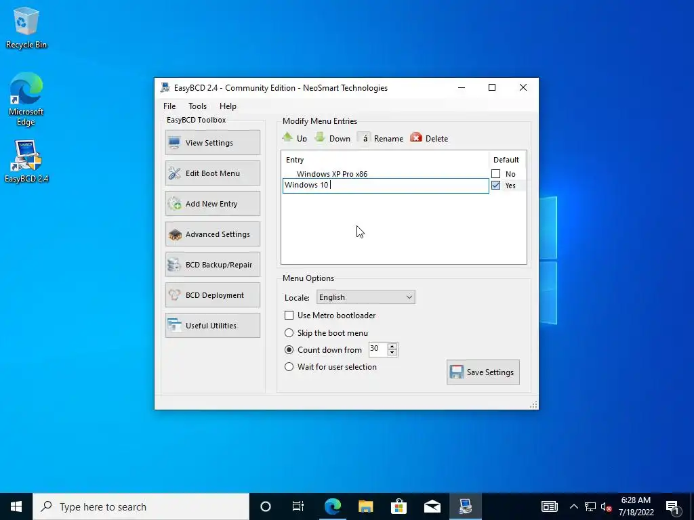Open Useful Utilities
Screen dimensions: 694x520
pyautogui.click(x=212, y=326)
